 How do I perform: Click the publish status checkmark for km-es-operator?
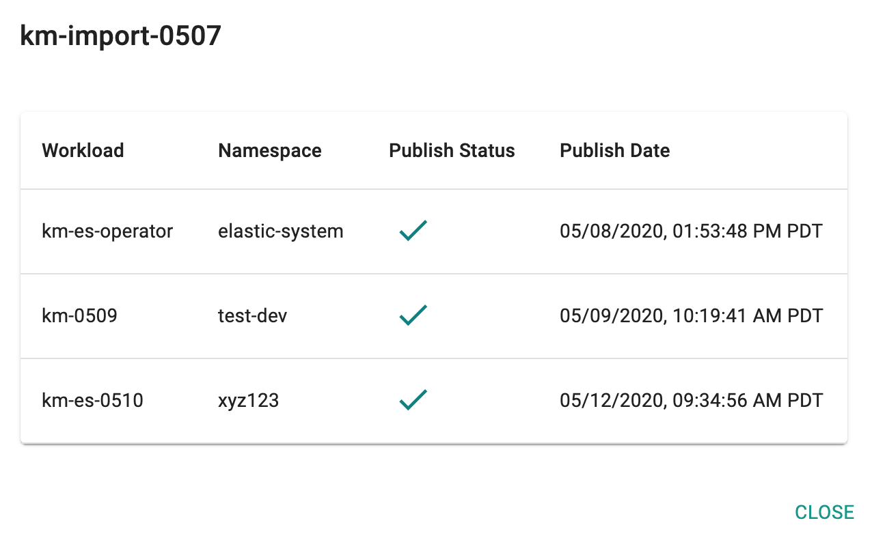click(x=413, y=231)
